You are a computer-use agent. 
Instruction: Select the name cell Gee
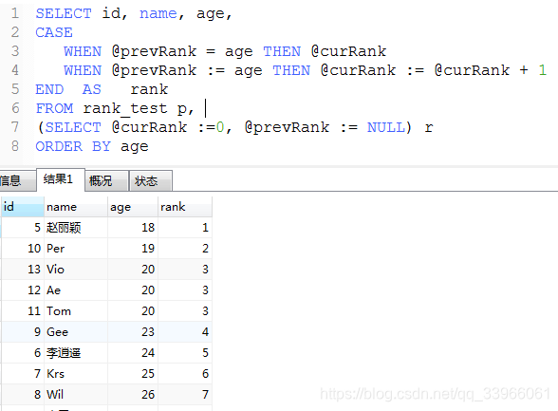76,332
